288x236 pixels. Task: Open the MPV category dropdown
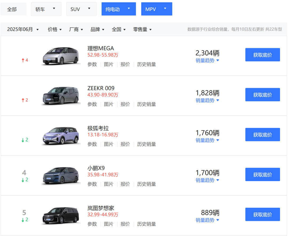pyautogui.click(x=157, y=9)
